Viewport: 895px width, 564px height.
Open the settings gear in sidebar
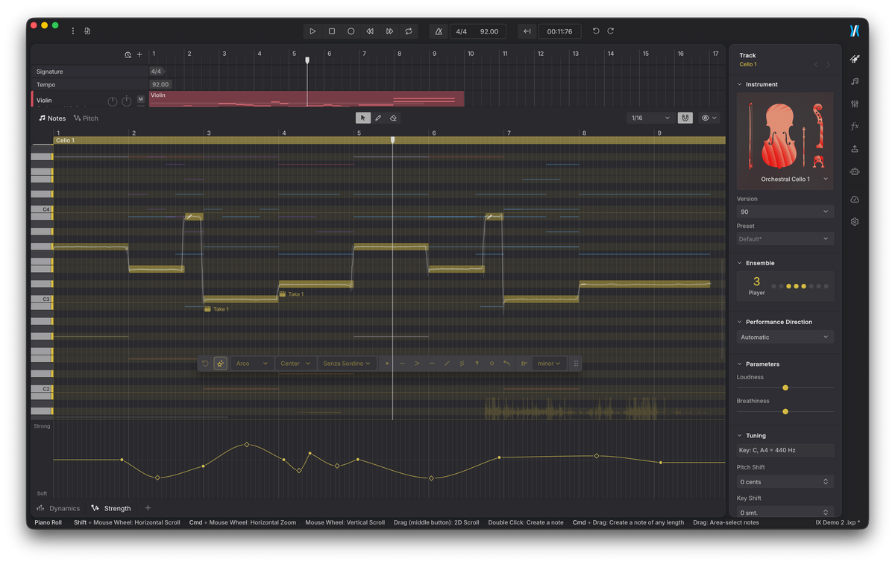pos(855,221)
